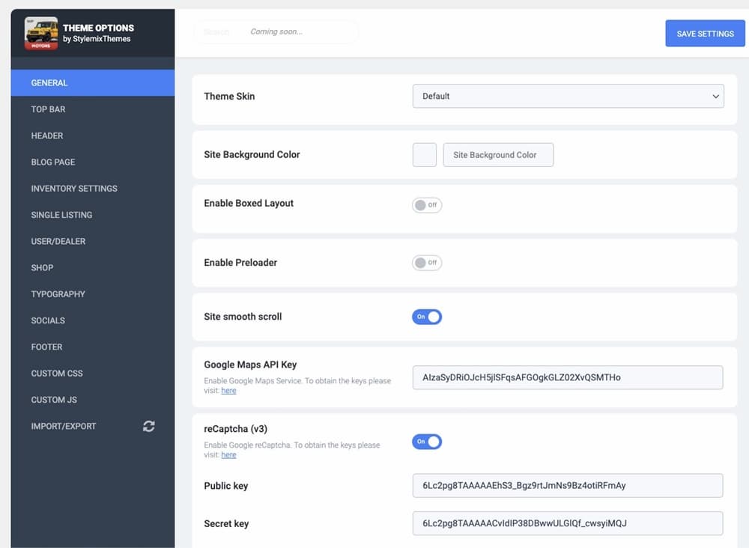Open Custom JS section

(93, 400)
